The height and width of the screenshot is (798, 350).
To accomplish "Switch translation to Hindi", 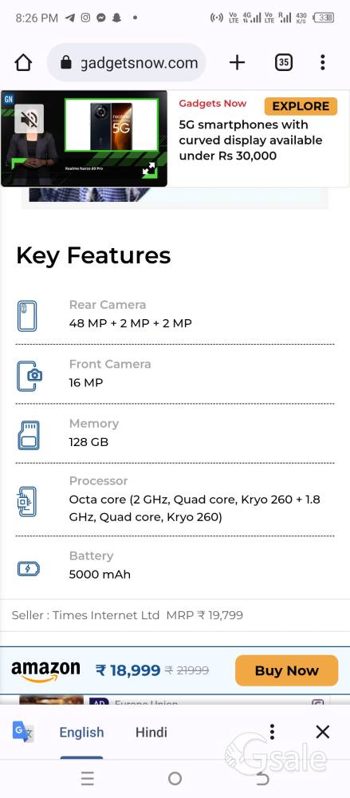I will [x=151, y=732].
